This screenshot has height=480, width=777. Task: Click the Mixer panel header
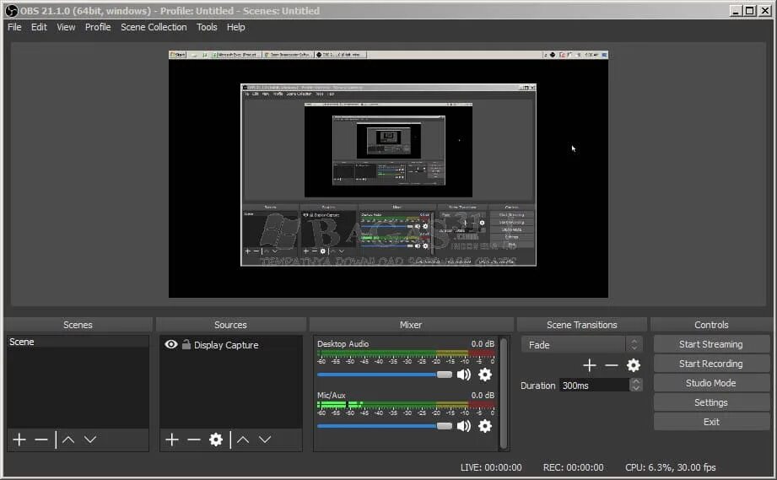(x=411, y=325)
